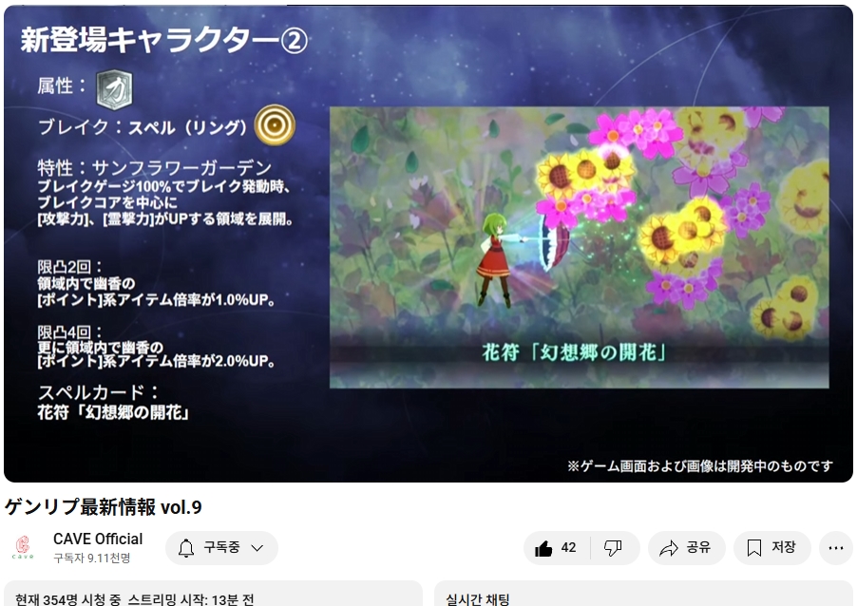Open CAVE Official channel avatar
The width and height of the screenshot is (857, 606).
click(x=23, y=547)
